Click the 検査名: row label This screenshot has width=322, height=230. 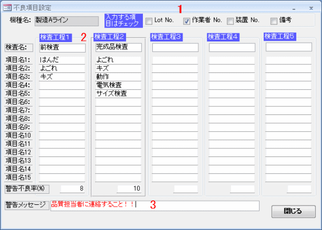click(x=19, y=48)
